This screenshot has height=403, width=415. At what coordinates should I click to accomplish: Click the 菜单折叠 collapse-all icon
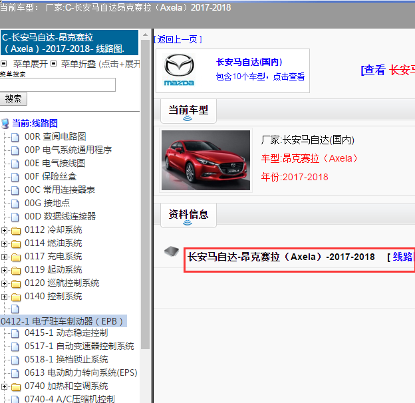tap(53, 63)
